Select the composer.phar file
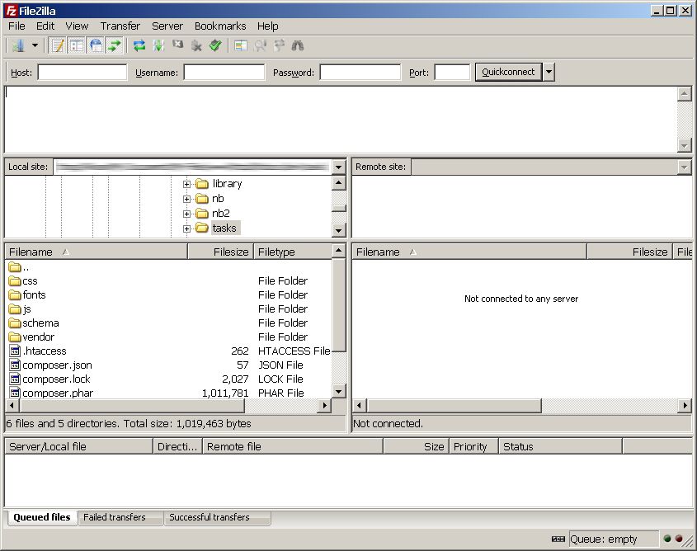The image size is (697, 551). pos(51,393)
